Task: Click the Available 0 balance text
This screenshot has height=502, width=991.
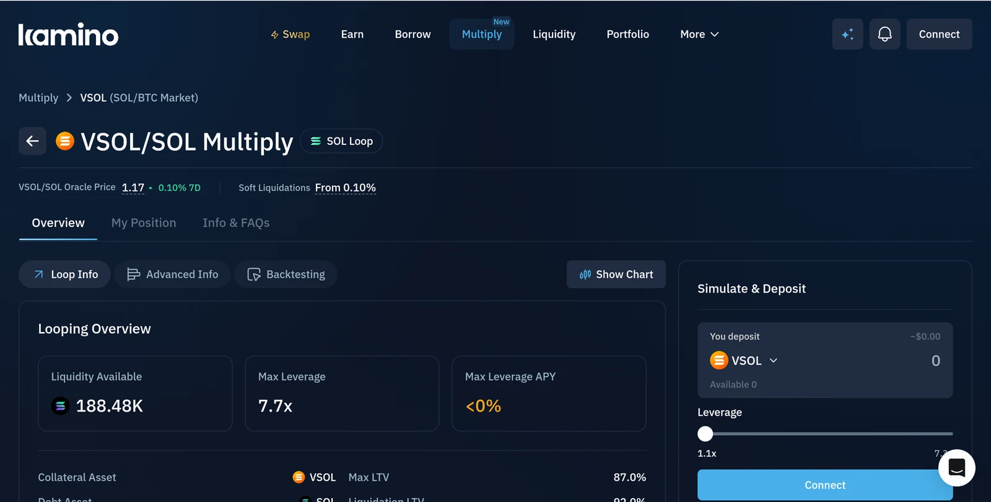Action: pos(733,385)
